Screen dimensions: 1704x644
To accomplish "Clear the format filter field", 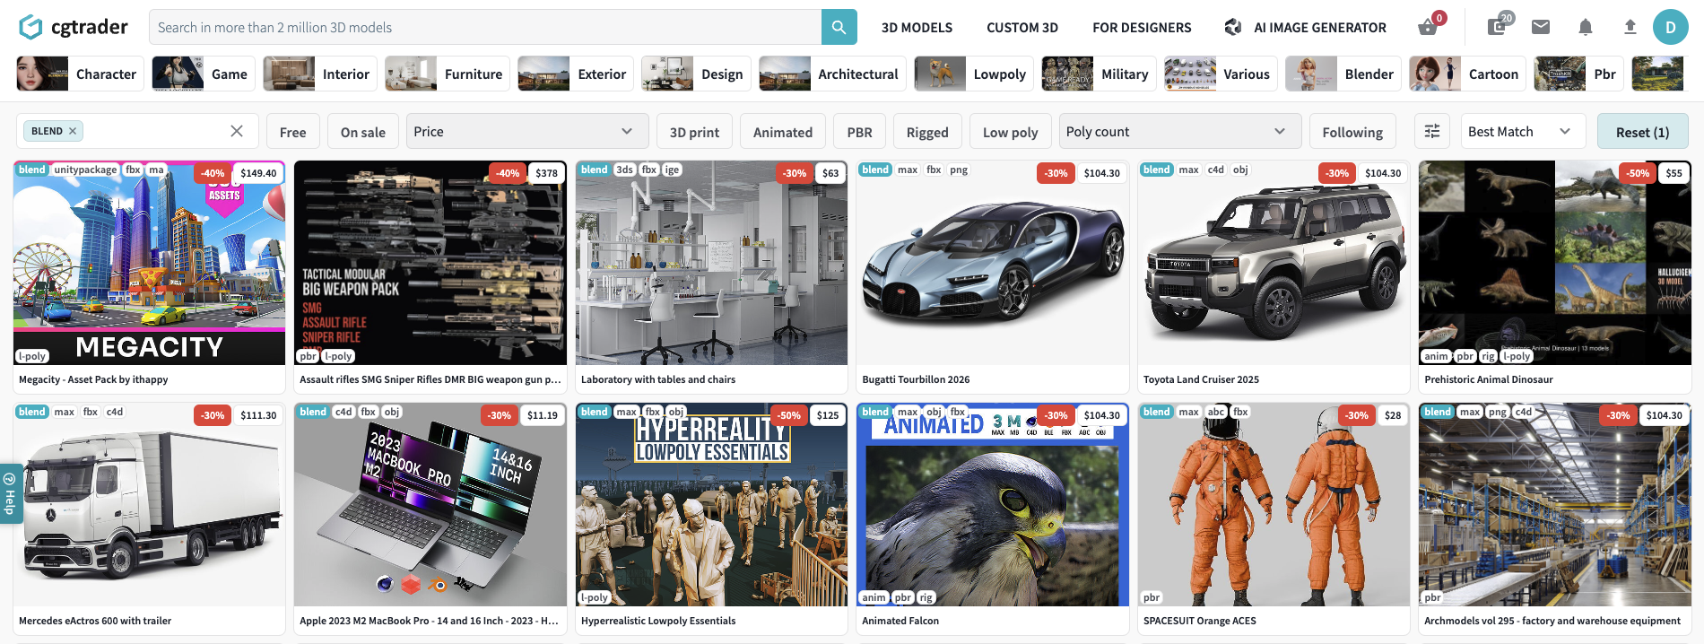I will pyautogui.click(x=237, y=131).
